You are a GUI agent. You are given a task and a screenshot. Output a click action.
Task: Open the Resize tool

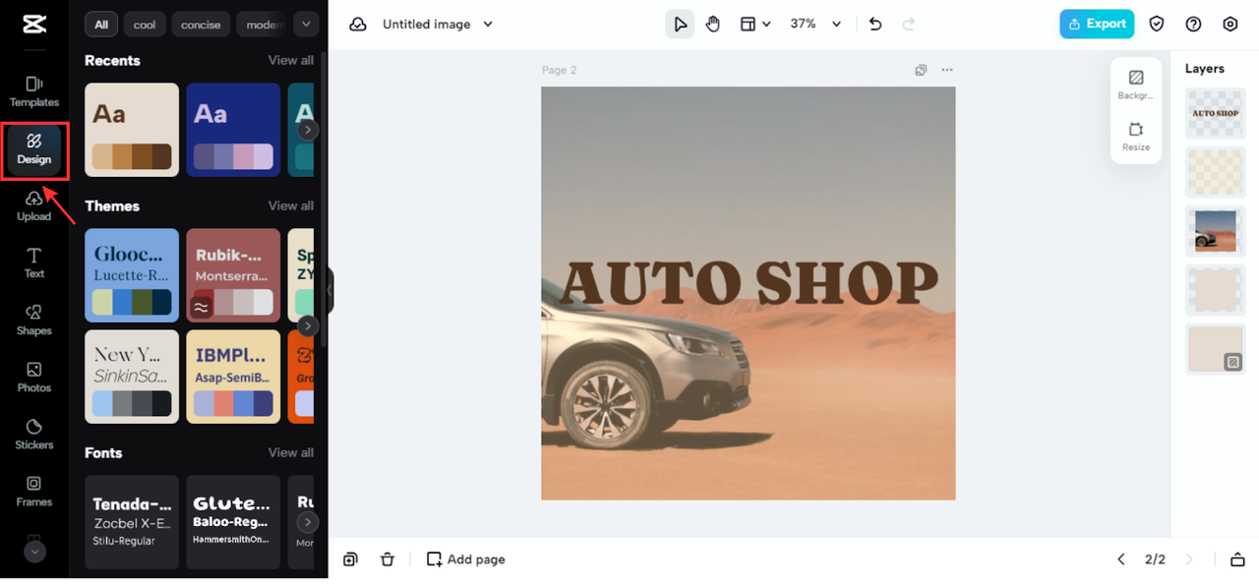1136,136
